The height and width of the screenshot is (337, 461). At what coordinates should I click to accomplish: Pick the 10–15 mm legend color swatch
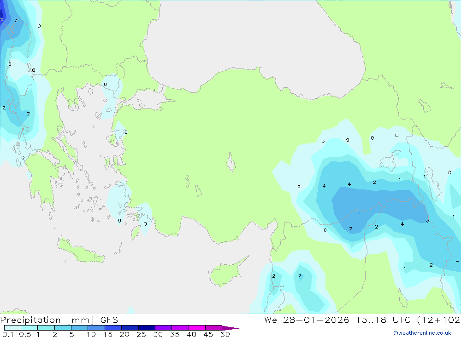coord(96,328)
